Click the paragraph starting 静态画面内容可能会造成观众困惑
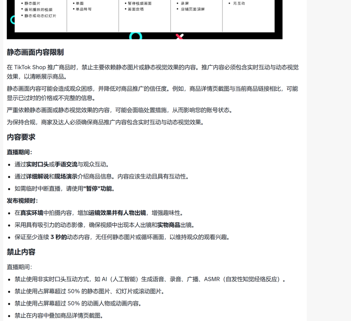Image resolution: width=351 pixels, height=321 pixels. click(x=152, y=93)
